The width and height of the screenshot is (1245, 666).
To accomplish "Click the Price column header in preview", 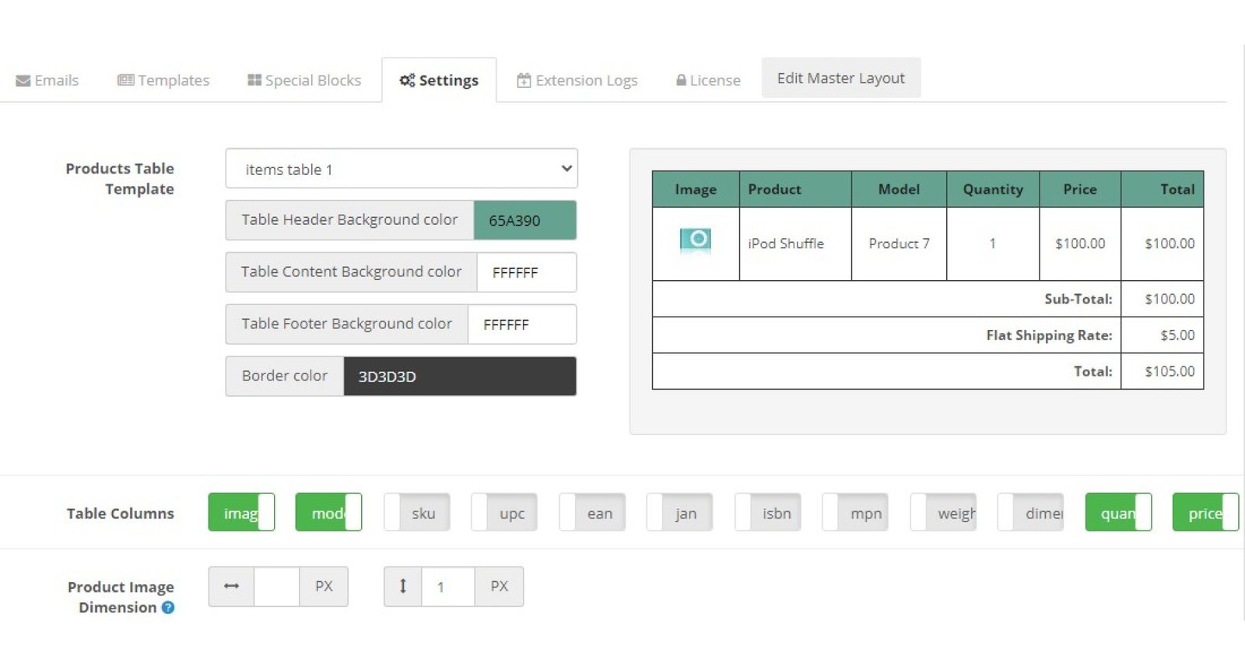I will click(x=1080, y=189).
